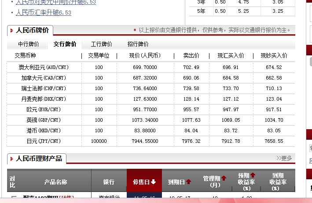Click the 银行 column header

point(109,182)
